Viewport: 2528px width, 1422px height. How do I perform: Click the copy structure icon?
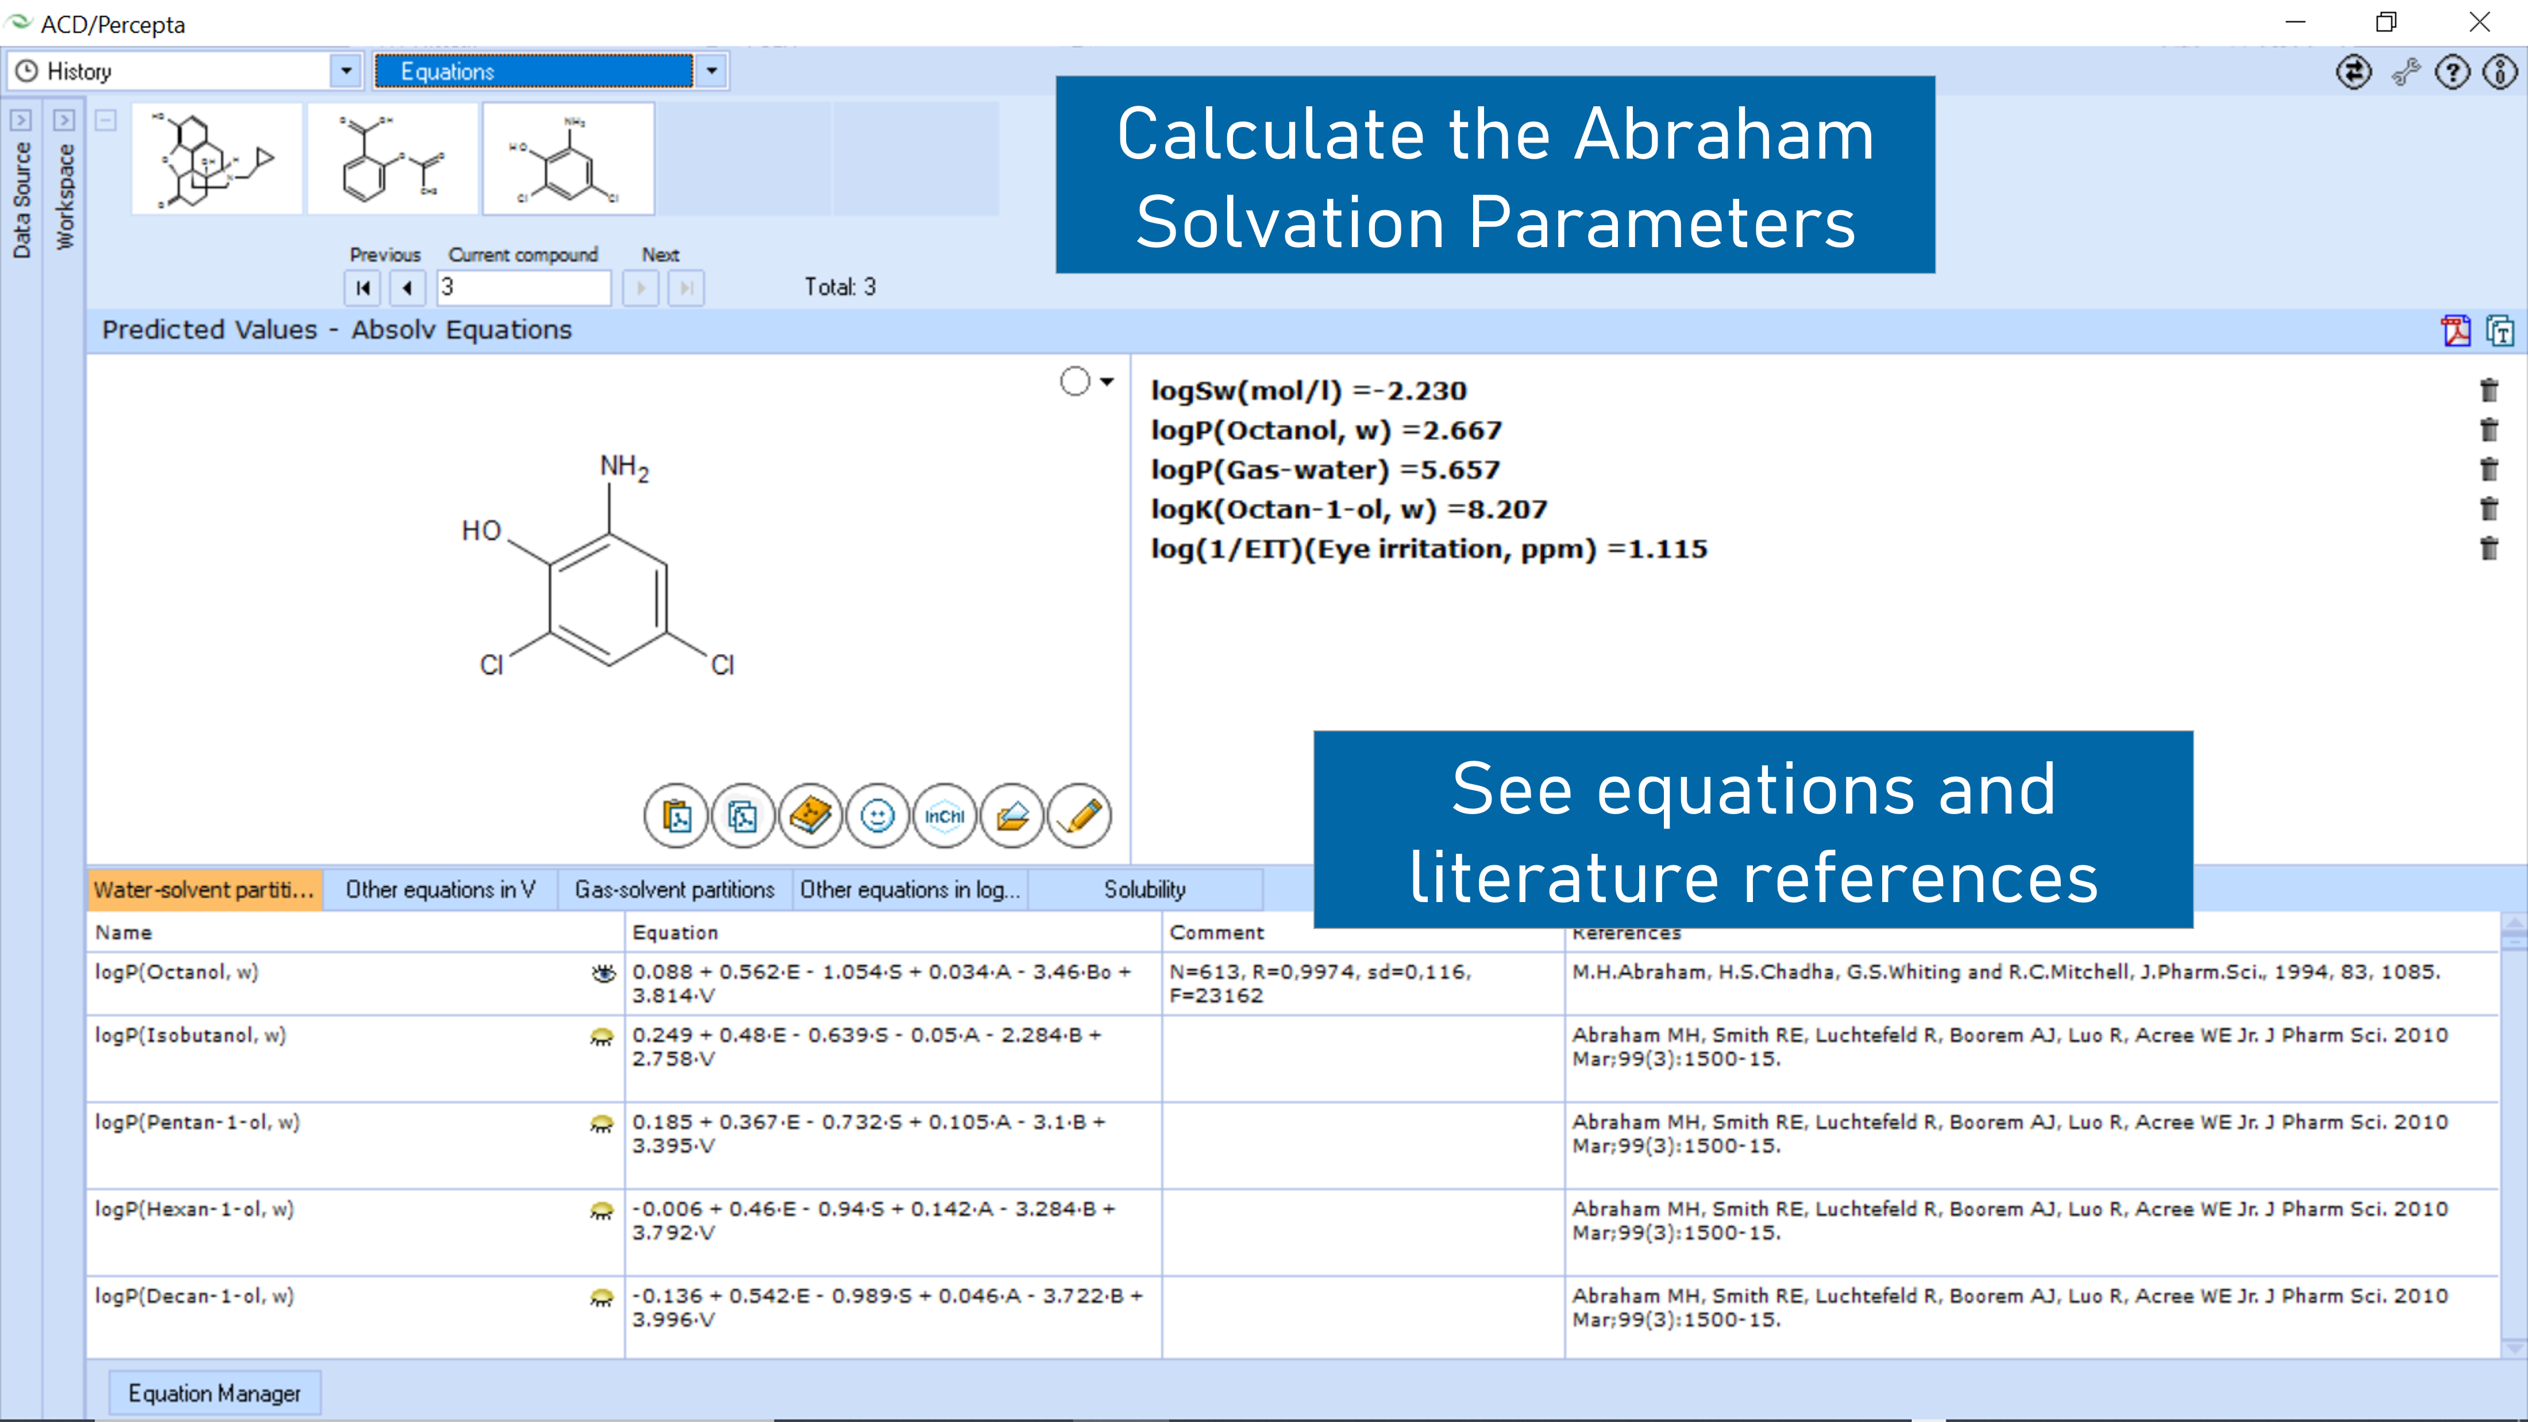point(743,815)
